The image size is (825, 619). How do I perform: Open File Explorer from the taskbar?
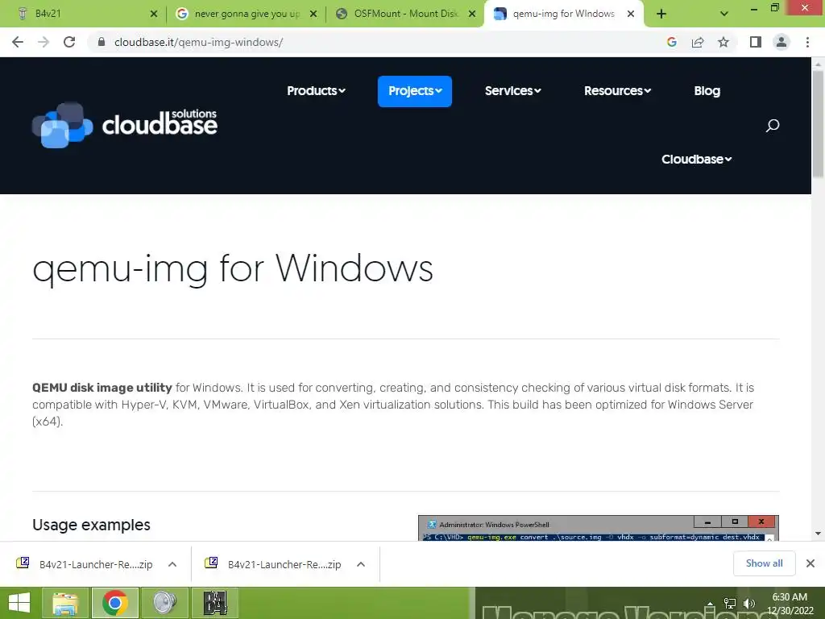65,603
